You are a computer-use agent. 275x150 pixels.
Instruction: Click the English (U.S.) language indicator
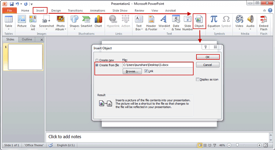pos(66,145)
